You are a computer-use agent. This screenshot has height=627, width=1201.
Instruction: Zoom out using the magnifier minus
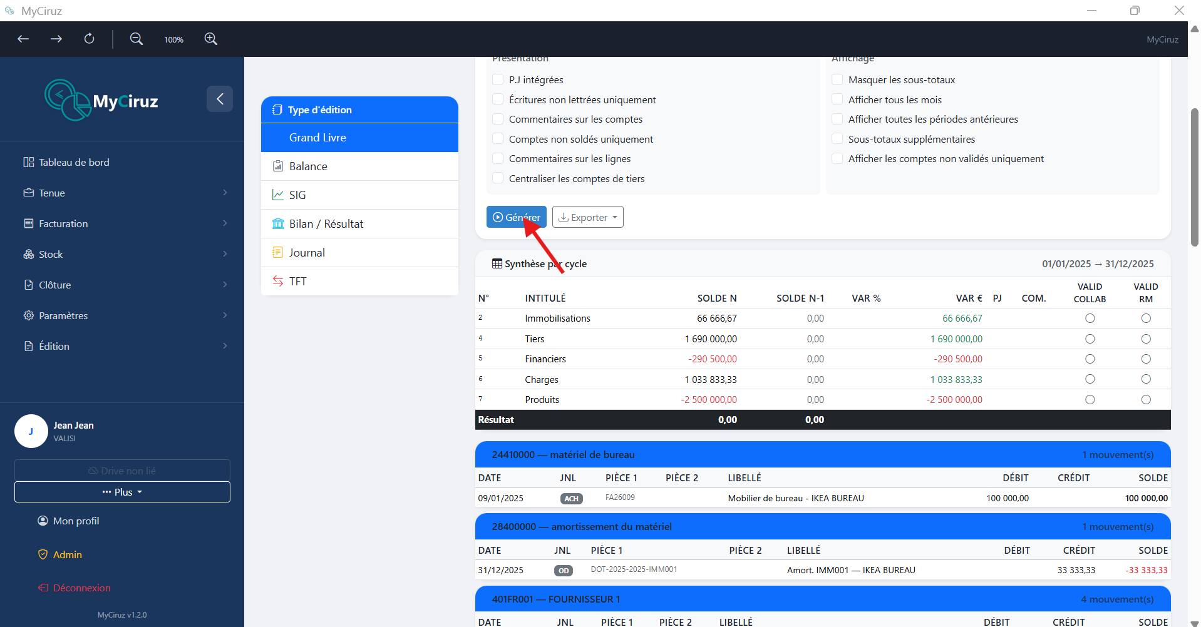click(136, 39)
